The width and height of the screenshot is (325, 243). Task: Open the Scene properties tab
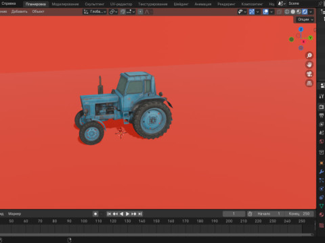[322, 133]
